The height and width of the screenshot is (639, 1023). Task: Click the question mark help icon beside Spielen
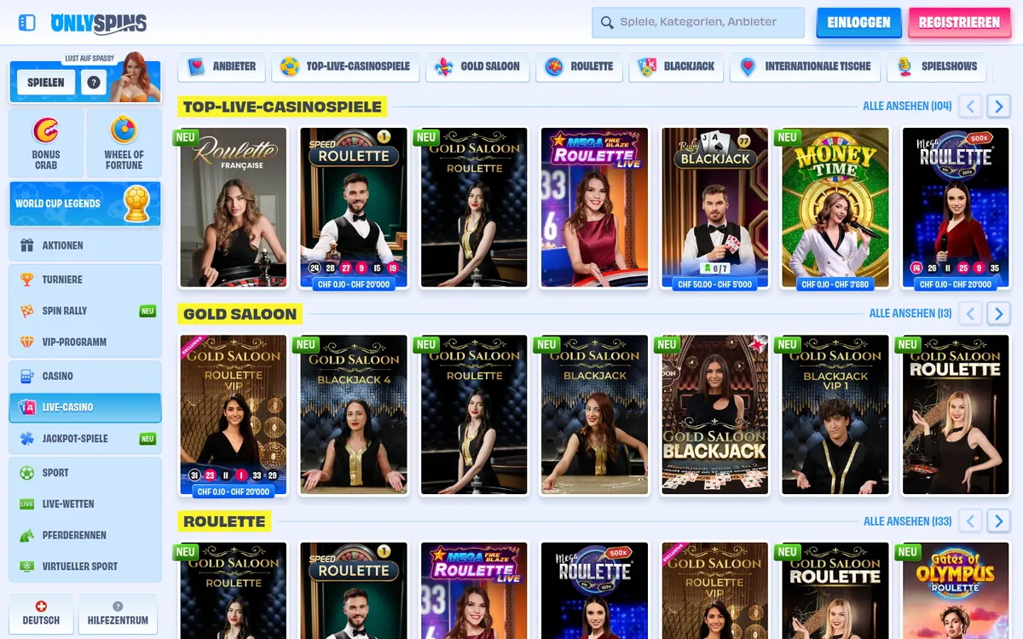pyautogui.click(x=94, y=83)
